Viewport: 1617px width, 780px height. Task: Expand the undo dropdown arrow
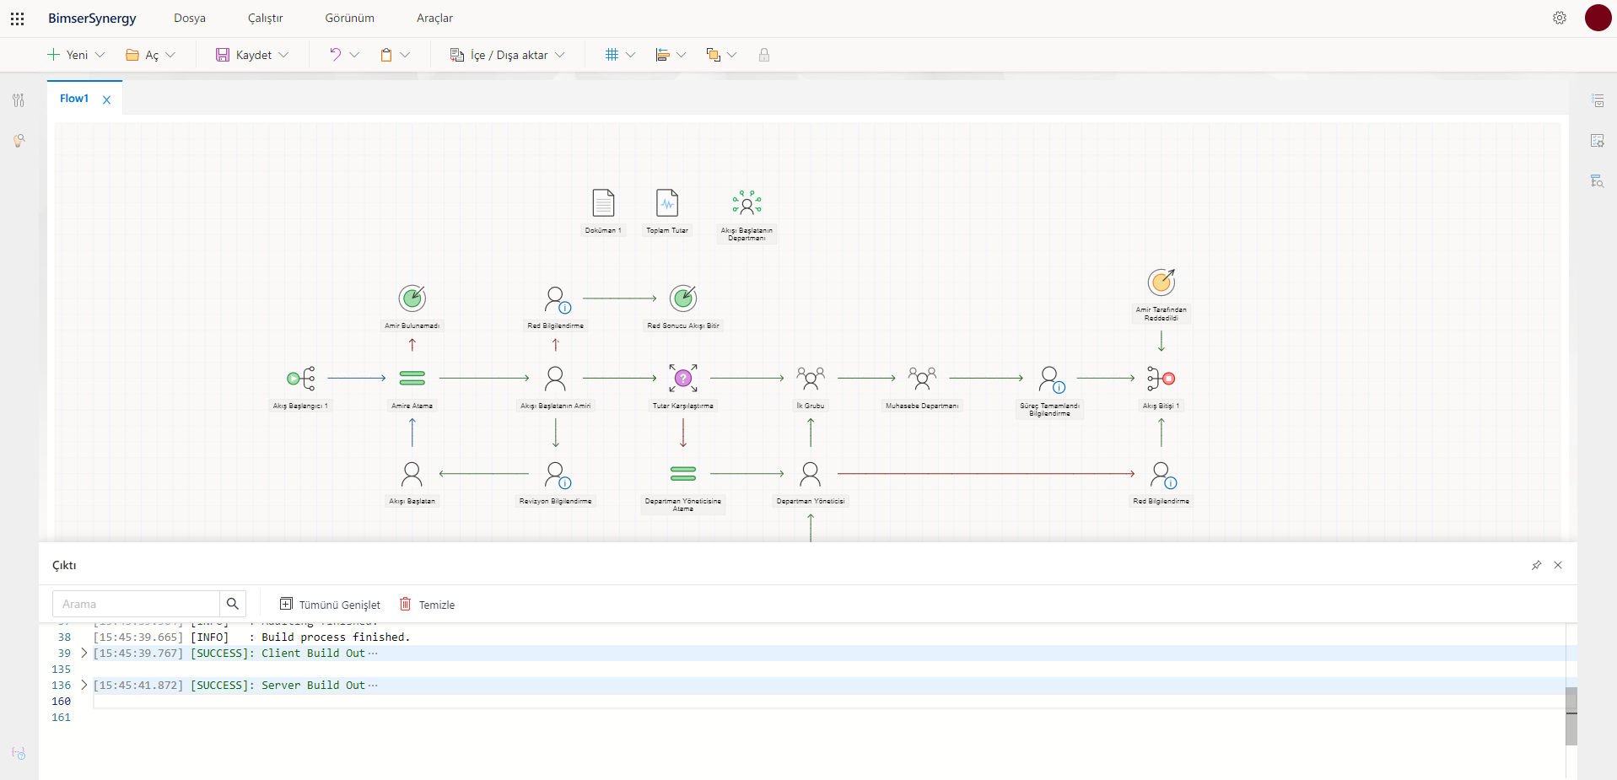[x=354, y=55]
